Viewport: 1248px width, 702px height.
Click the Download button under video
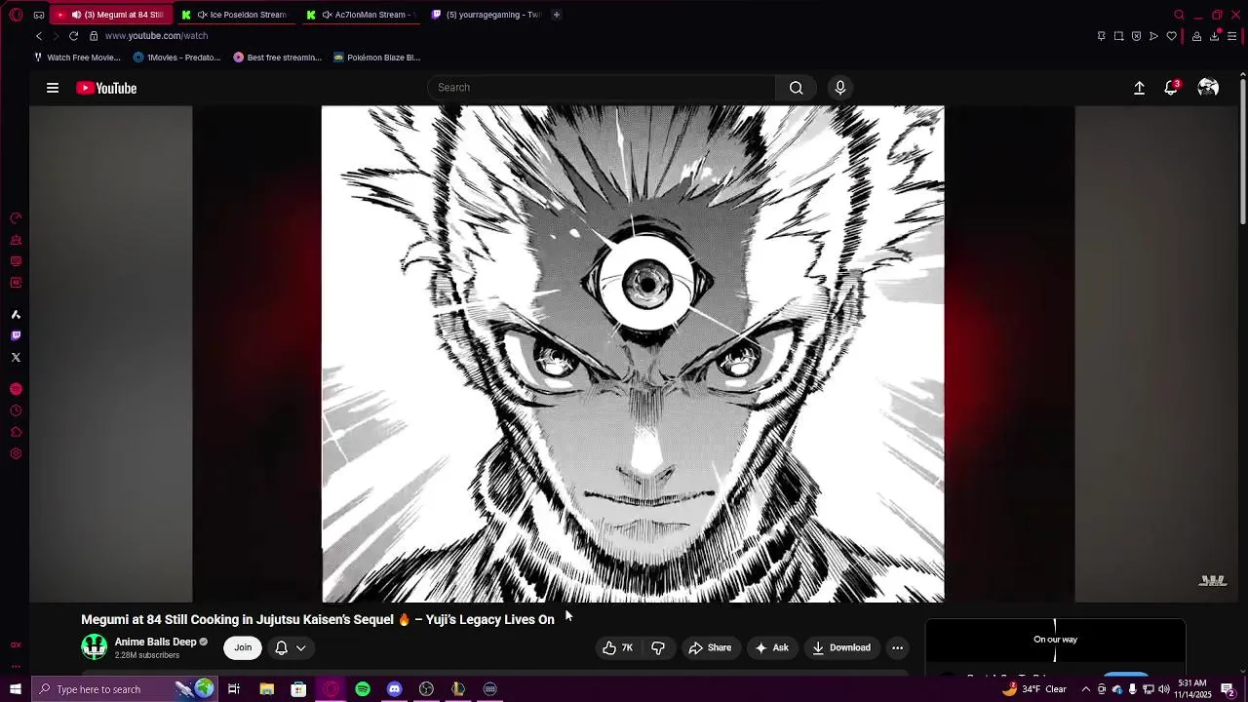tap(841, 647)
